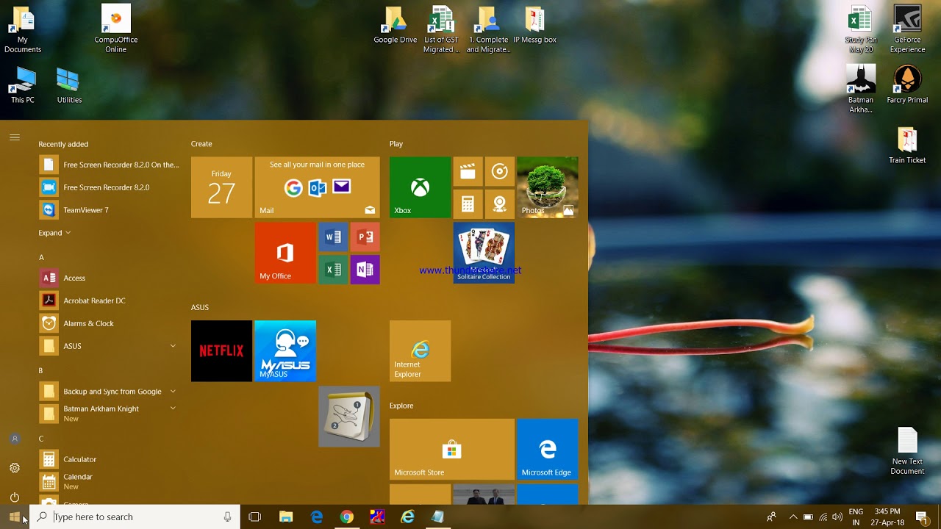
Task: Open File Explorer from the taskbar
Action: pyautogui.click(x=286, y=517)
